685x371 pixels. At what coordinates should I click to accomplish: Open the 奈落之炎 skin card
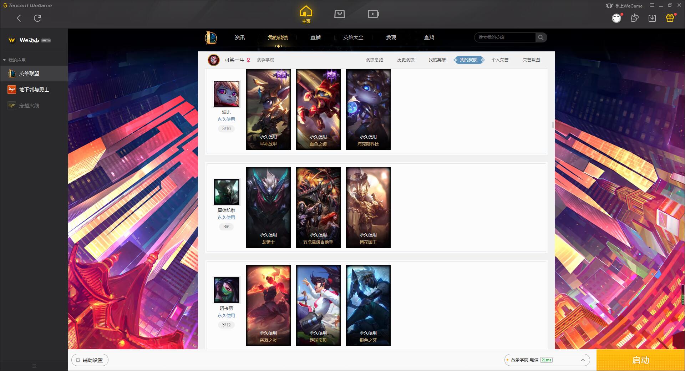[x=268, y=305]
